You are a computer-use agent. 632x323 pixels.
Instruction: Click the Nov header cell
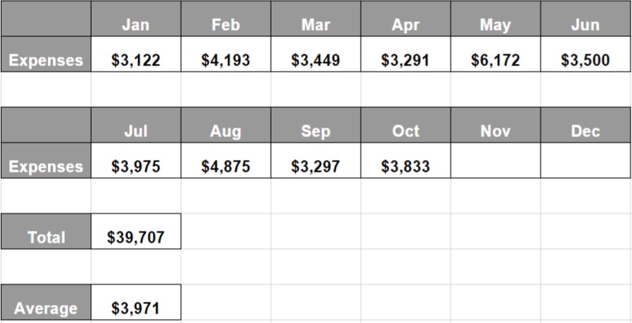click(x=496, y=124)
